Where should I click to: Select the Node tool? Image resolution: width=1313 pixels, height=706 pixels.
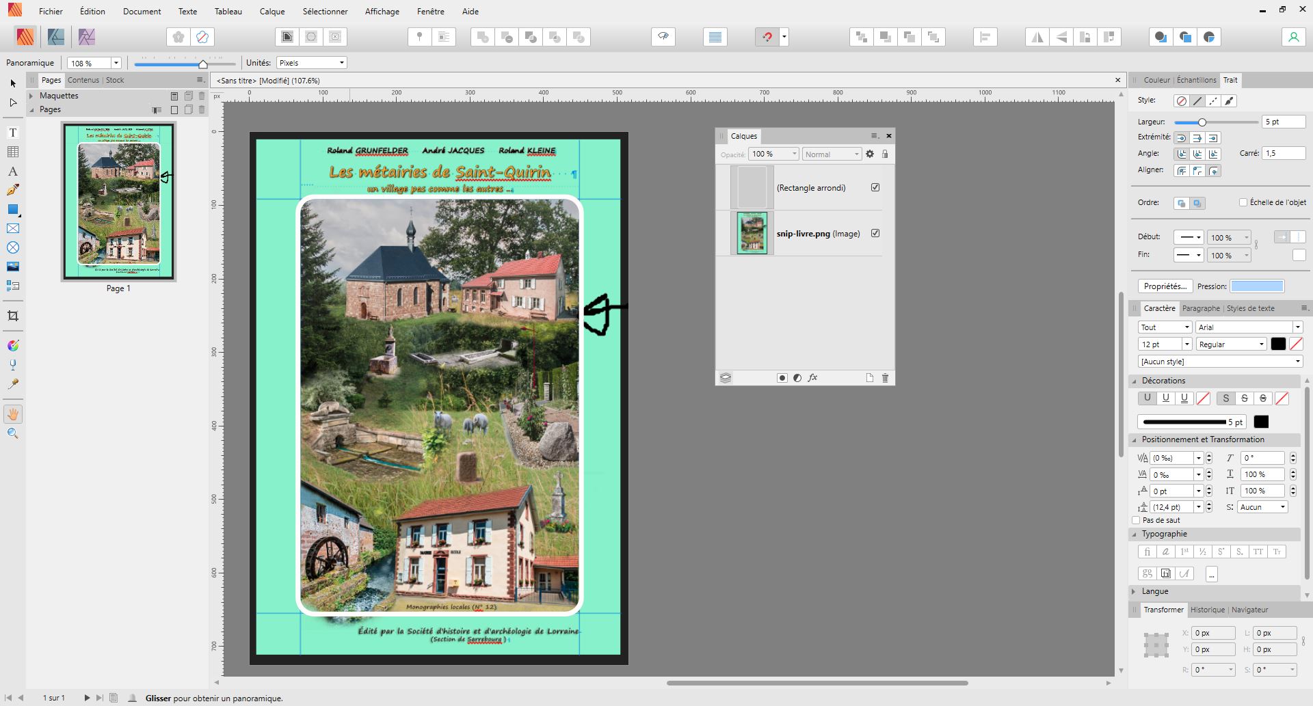click(13, 103)
